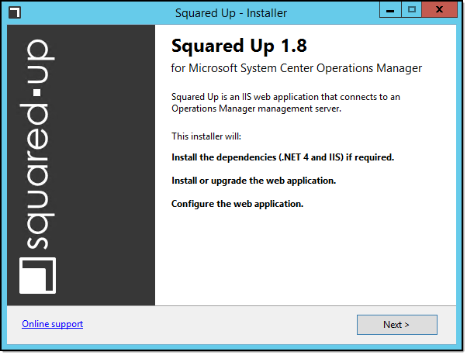The width and height of the screenshot is (467, 355).
Task: Select the Install or upgrade web application line
Action: point(254,181)
